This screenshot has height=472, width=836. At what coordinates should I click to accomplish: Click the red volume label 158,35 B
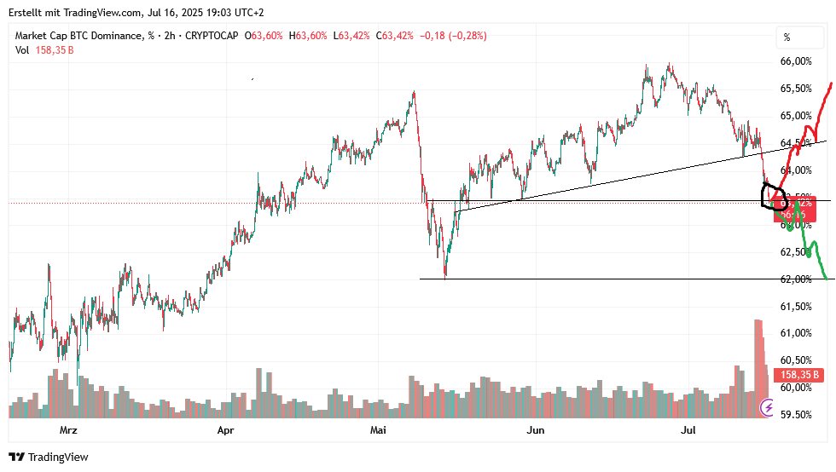pyautogui.click(x=799, y=375)
